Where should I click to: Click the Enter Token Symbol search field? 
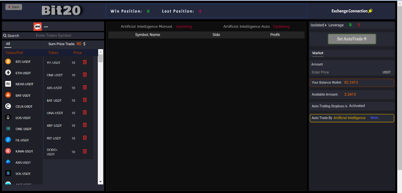(67, 35)
